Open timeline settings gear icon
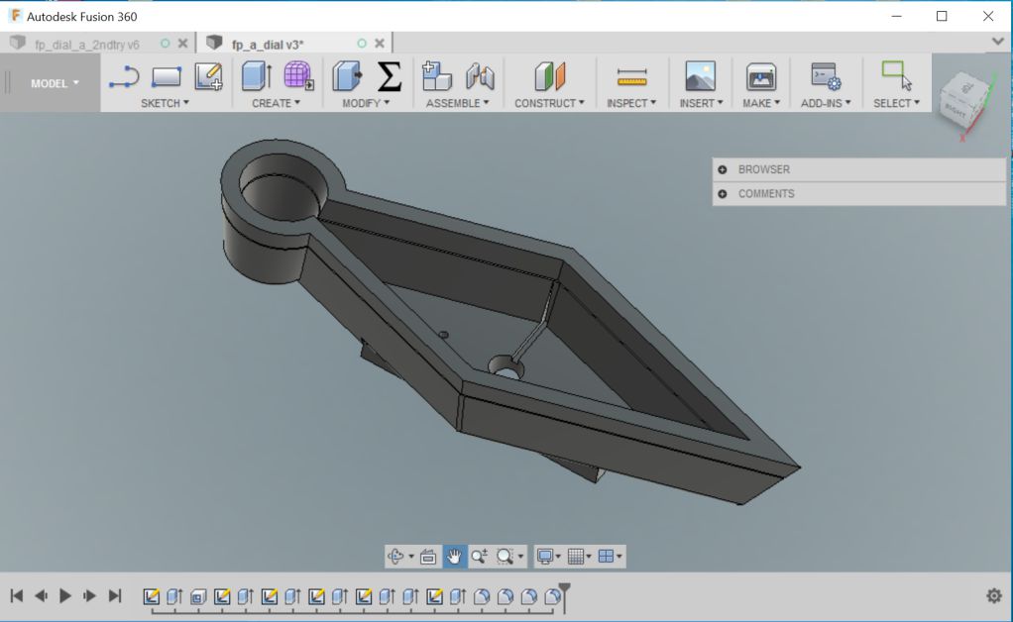 (x=994, y=595)
